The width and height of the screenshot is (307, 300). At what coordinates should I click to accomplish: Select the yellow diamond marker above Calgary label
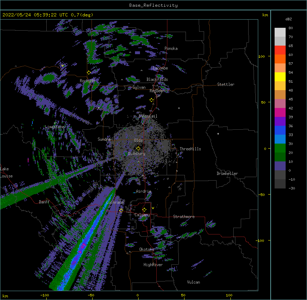(x=144, y=210)
